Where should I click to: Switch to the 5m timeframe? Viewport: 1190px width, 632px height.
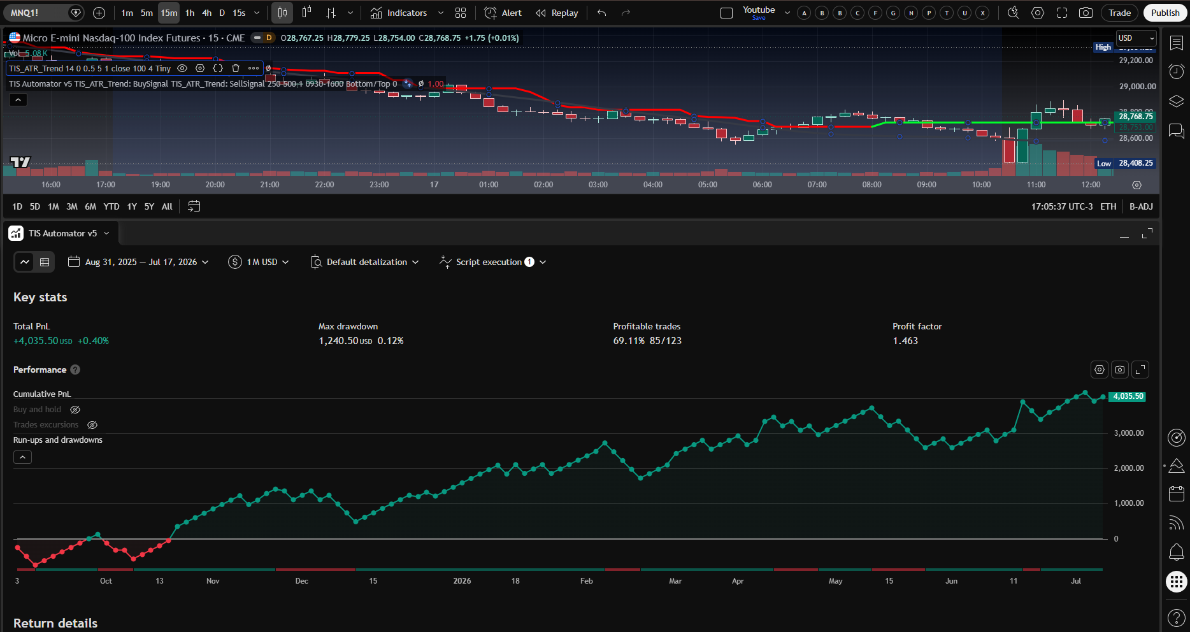click(x=147, y=13)
